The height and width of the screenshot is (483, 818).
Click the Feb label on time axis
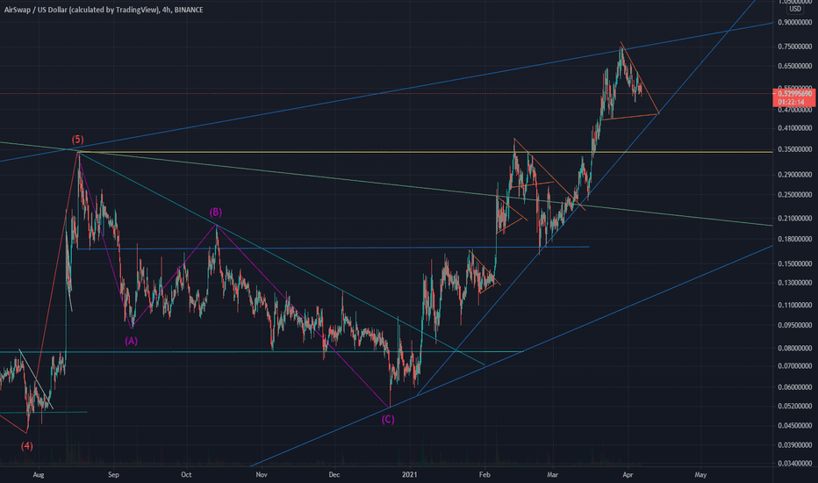tap(485, 474)
